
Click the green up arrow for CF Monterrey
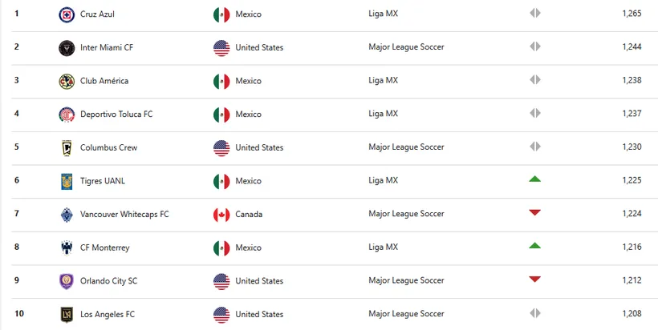pyautogui.click(x=534, y=247)
